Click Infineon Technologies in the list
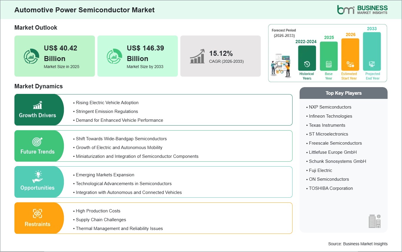 point(330,116)
